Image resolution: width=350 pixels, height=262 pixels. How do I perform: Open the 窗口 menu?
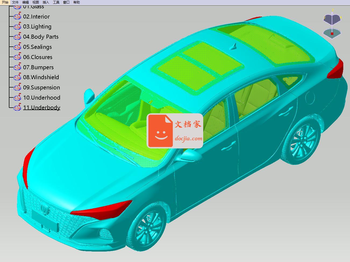pyautogui.click(x=66, y=2)
